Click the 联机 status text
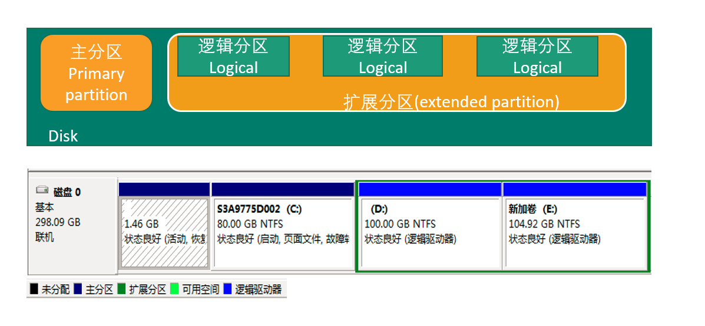Screen dimensions: 705x326 (x=45, y=238)
